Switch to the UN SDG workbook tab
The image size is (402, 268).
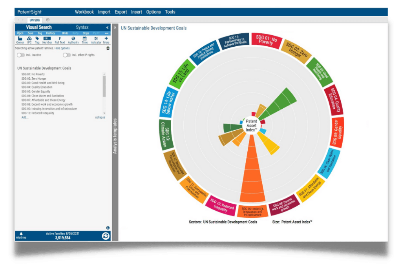pos(35,20)
